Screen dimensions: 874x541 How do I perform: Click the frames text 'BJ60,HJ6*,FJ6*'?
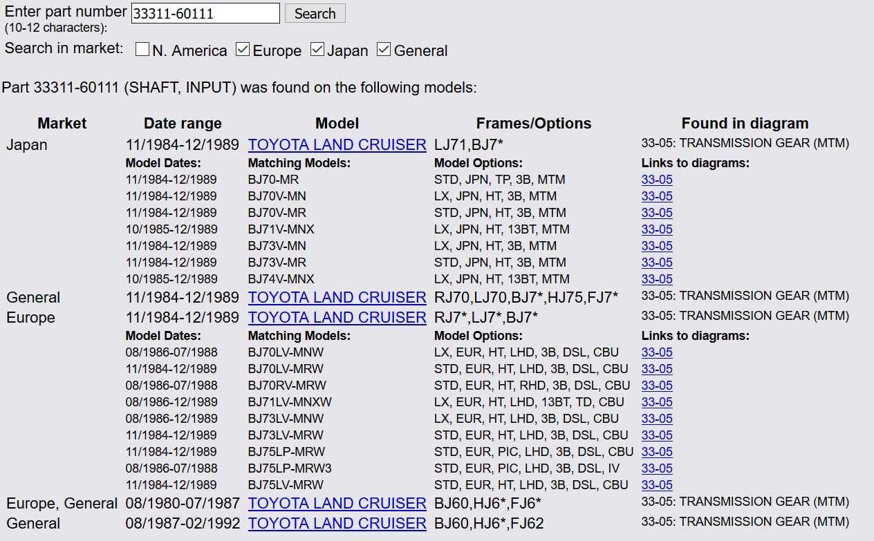coord(488,504)
